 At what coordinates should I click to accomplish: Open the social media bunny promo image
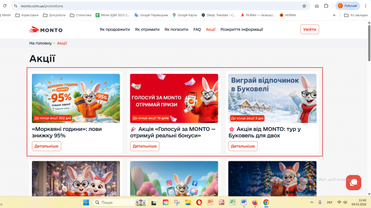click(174, 179)
